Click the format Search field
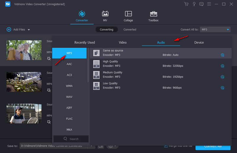 (71, 139)
